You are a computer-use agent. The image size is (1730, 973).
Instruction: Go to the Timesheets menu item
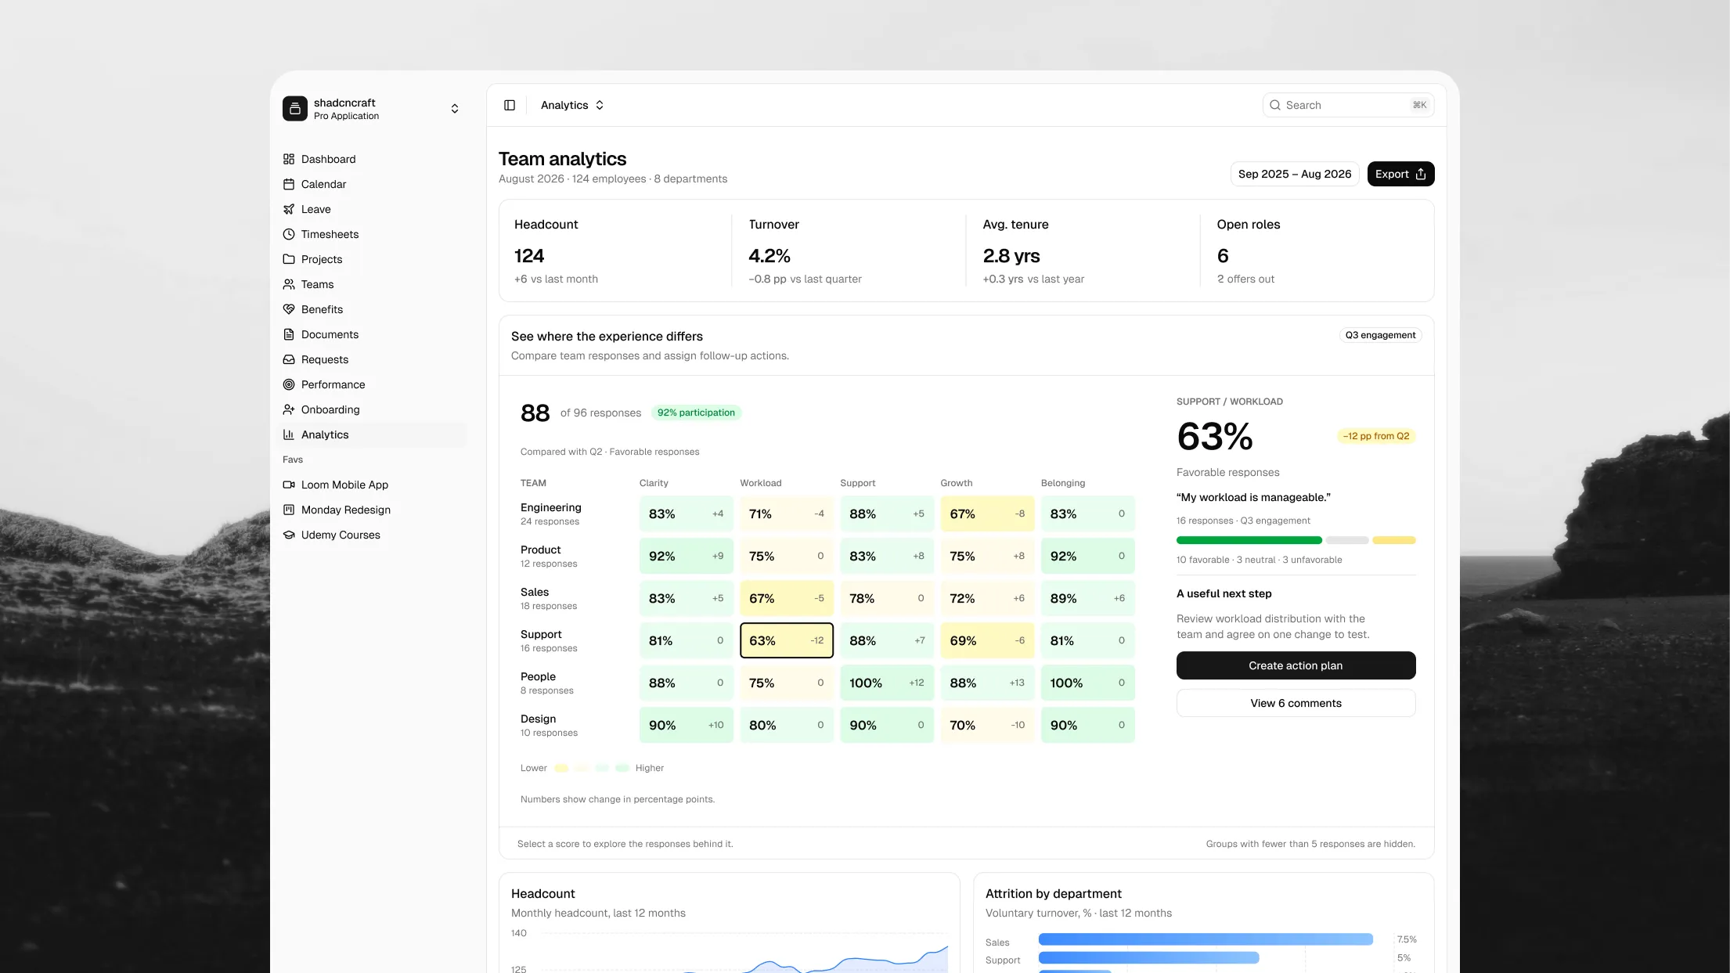coord(373,234)
